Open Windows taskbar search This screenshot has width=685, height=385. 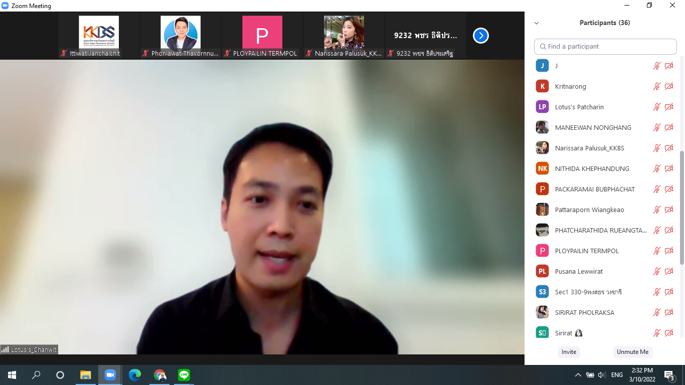pos(36,375)
